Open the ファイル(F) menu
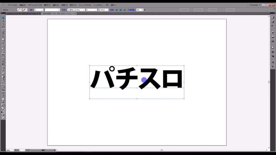Screen dimensions: 276x155 (x=12, y=5)
